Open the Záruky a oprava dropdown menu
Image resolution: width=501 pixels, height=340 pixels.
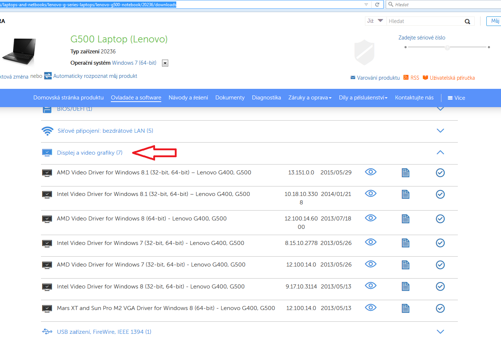tap(310, 98)
